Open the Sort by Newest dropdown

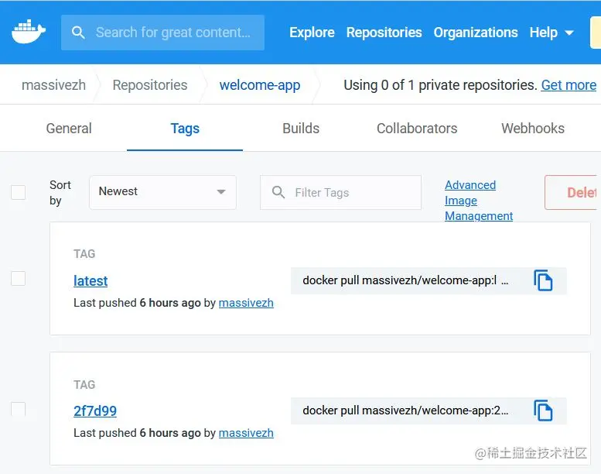[x=163, y=192]
